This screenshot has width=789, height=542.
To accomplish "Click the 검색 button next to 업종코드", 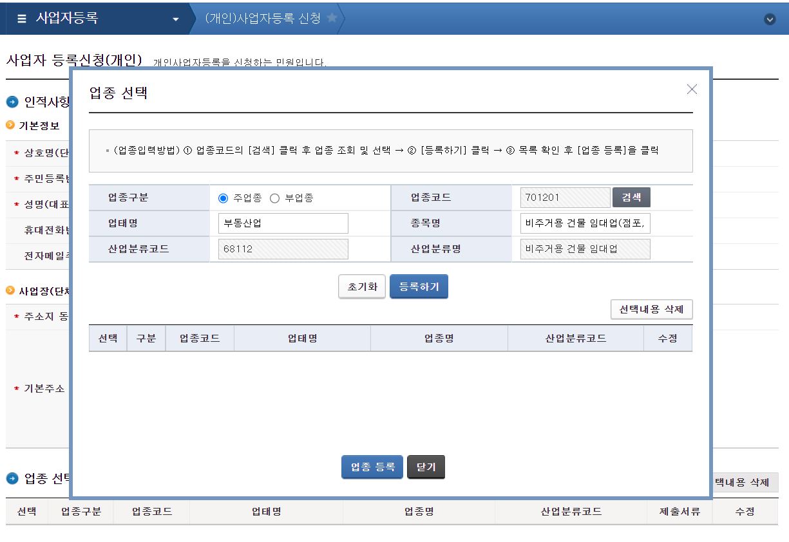I will tap(631, 198).
